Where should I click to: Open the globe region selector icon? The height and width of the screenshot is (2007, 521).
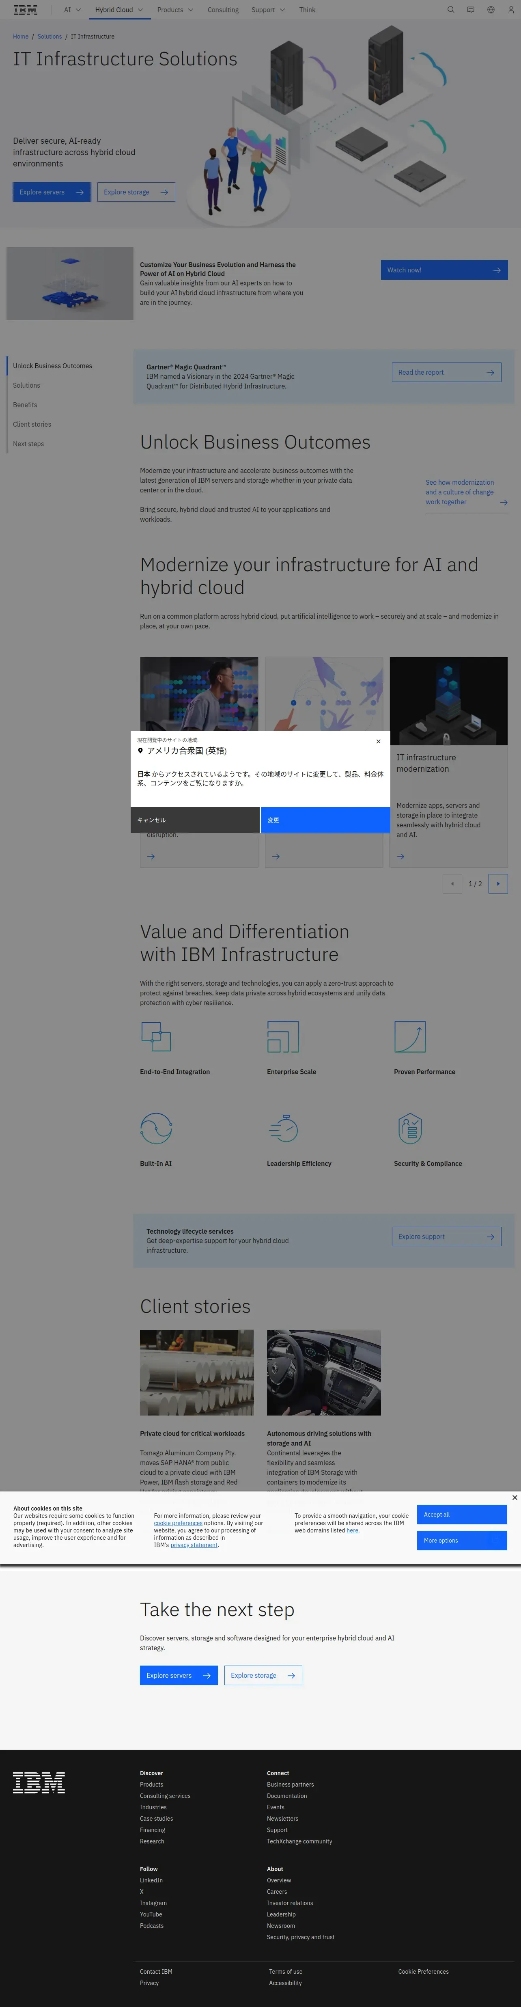[491, 10]
